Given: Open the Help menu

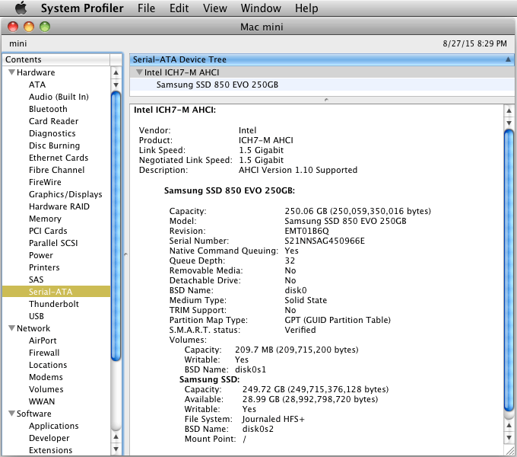Looking at the screenshot, I should pos(306,8).
